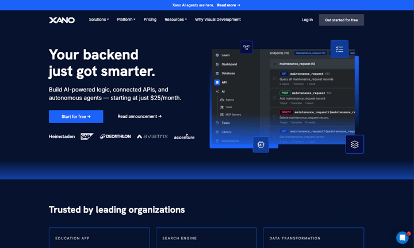Open the chat widget bubble
Screen dimensions: 414x248
click(x=402, y=238)
